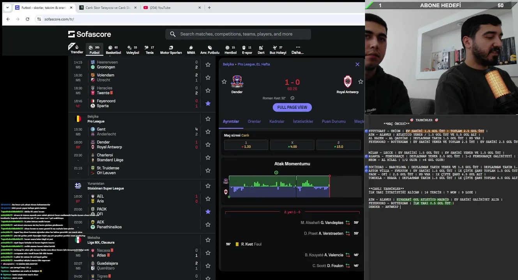Unfavorite the Feyenoord - Sparta match

click(208, 103)
